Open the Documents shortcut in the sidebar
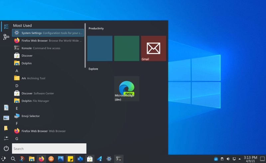This screenshot has width=266, height=163. pos(6,107)
